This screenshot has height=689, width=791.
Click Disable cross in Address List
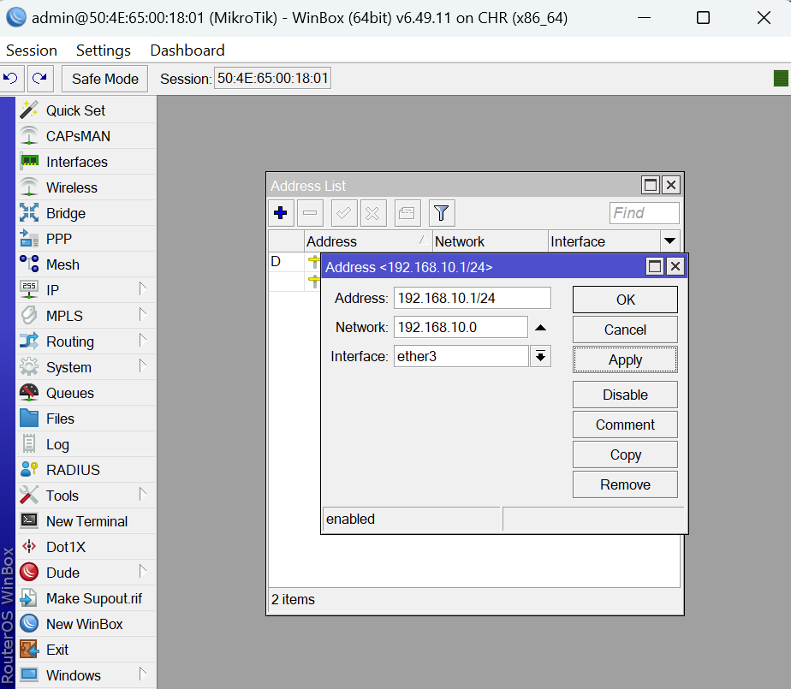click(x=372, y=213)
